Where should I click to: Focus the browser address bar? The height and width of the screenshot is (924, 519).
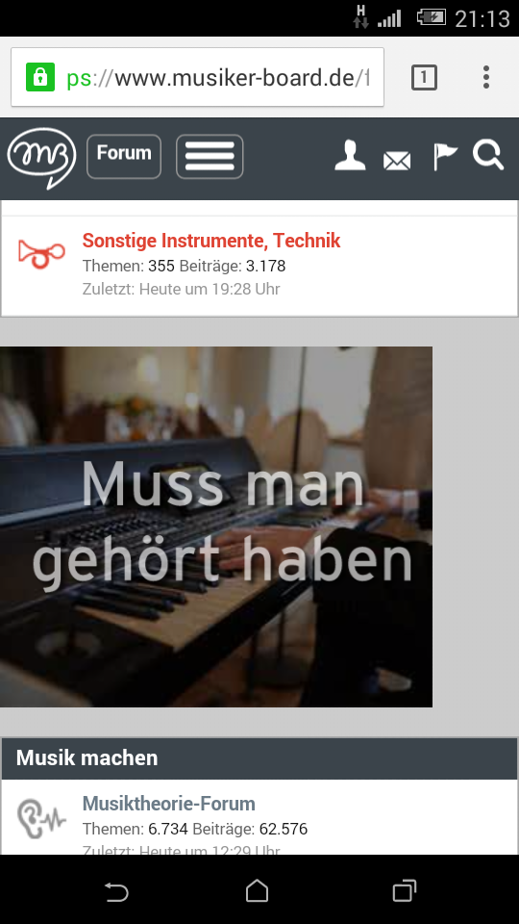[x=197, y=77]
